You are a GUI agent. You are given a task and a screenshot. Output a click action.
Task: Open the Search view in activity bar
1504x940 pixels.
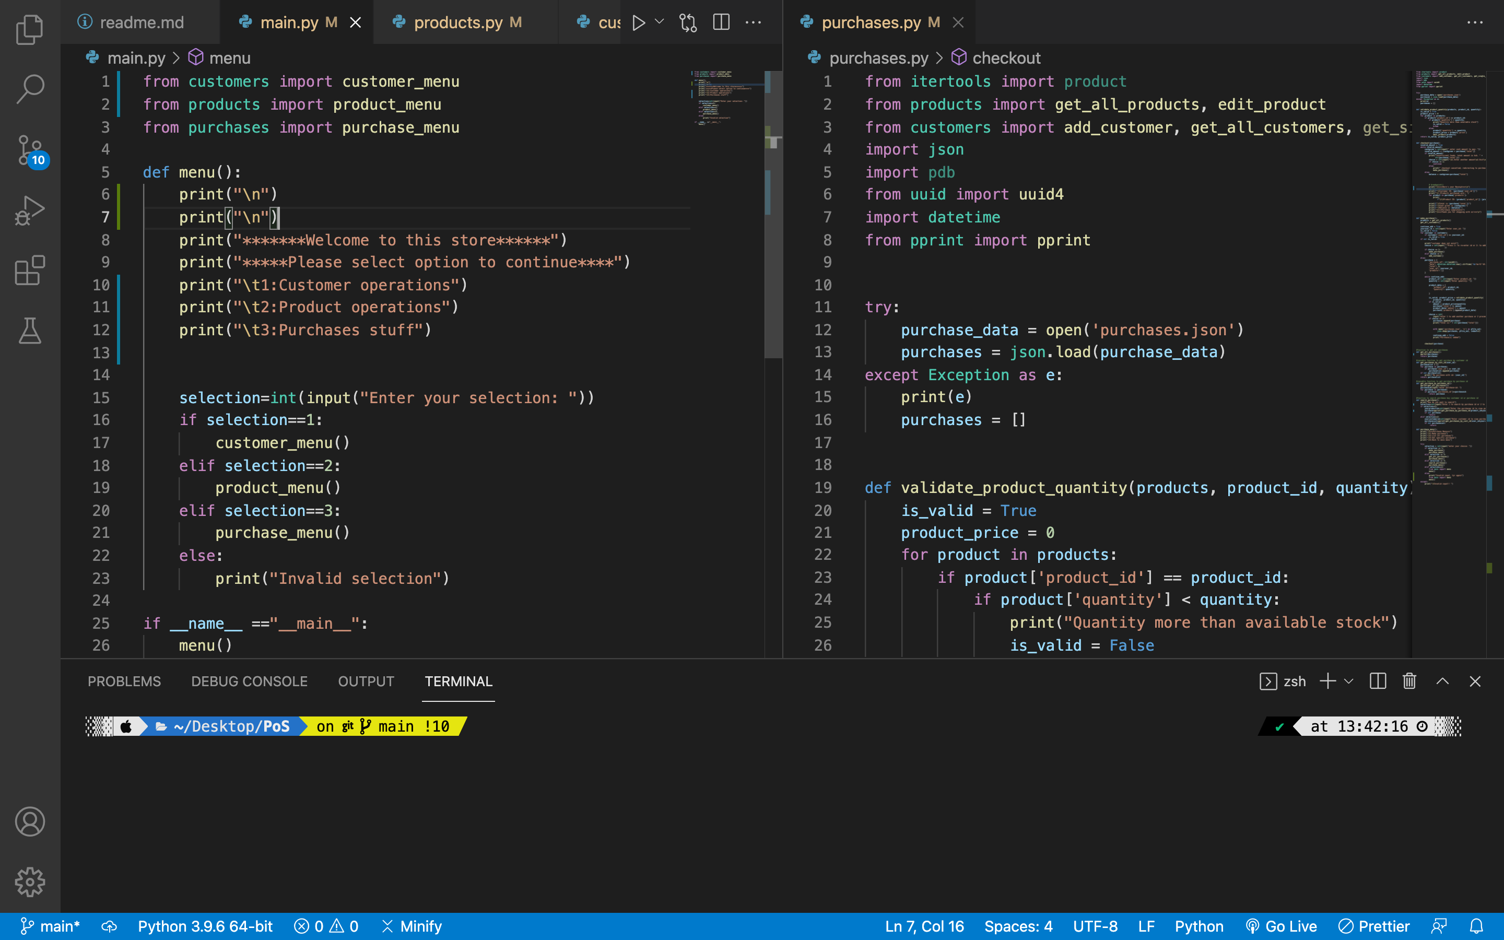point(30,89)
